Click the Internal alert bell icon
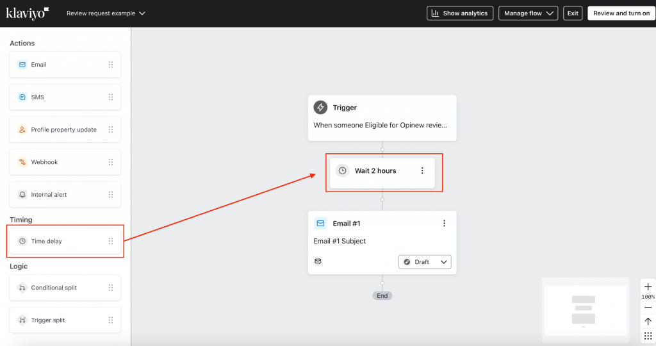The width and height of the screenshot is (656, 346). (x=22, y=195)
